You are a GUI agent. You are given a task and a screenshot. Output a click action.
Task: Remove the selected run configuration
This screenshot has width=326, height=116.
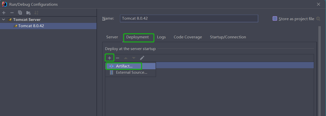12,13
